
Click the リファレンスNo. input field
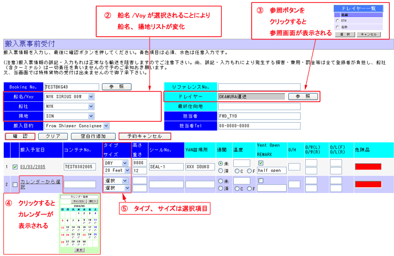[x=259, y=87]
